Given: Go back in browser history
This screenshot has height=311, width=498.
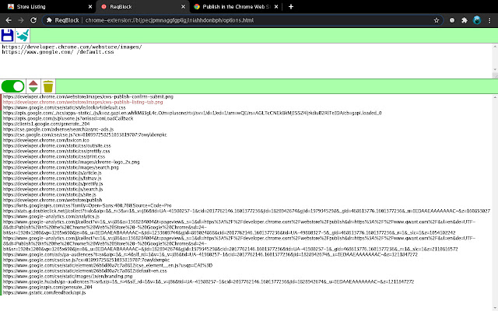Looking at the screenshot, I should click(9, 20).
